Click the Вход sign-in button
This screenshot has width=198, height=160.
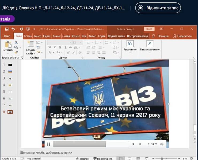click(149, 29)
